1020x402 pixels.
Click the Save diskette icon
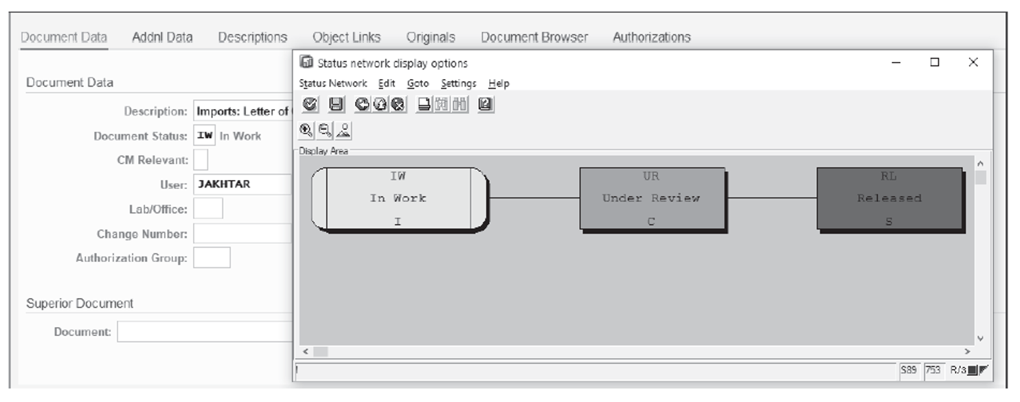point(336,105)
